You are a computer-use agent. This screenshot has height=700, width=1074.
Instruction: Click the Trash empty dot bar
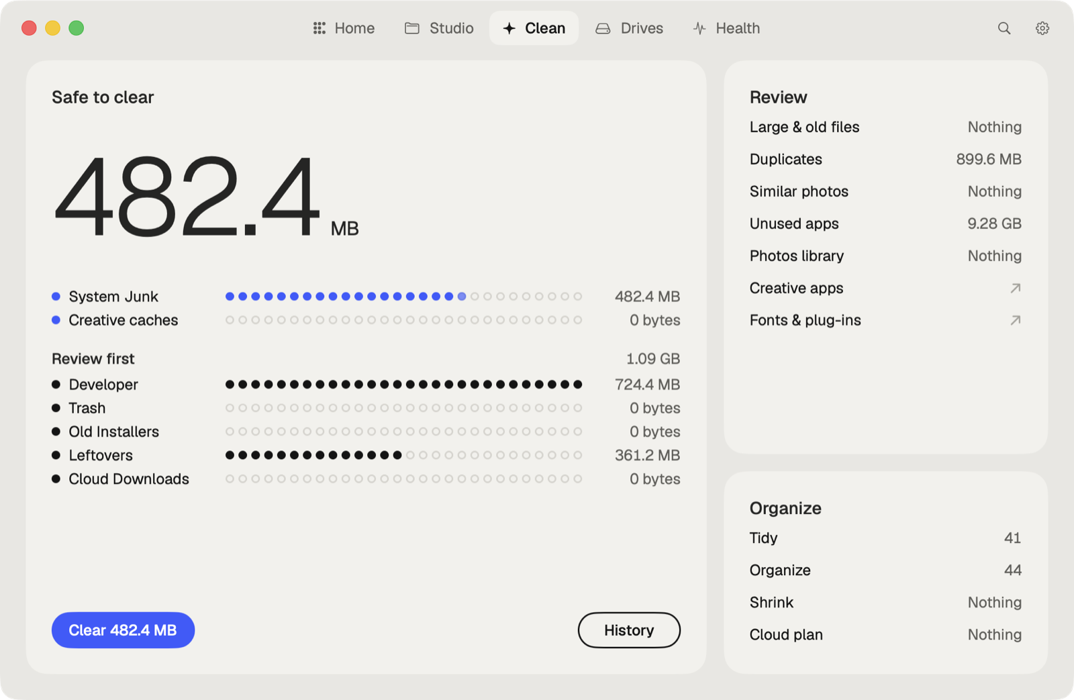click(x=403, y=408)
